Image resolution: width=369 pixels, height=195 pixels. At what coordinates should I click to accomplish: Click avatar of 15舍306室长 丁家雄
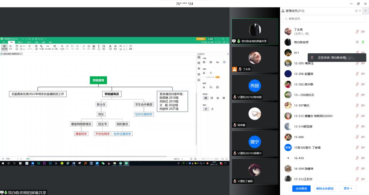(288, 148)
